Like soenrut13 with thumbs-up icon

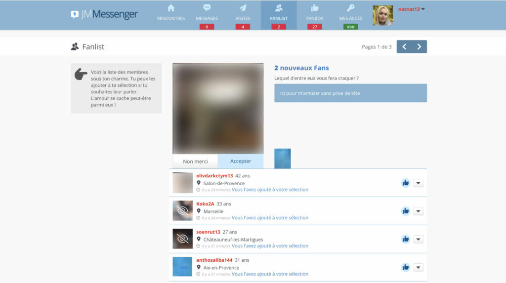(x=406, y=239)
